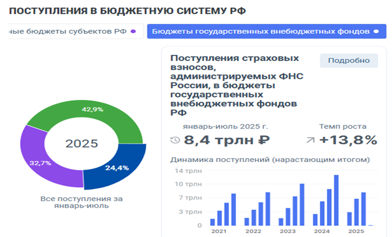Click the Все поступления за январь-июль caption
This screenshot has height=237, width=392.
point(82,202)
